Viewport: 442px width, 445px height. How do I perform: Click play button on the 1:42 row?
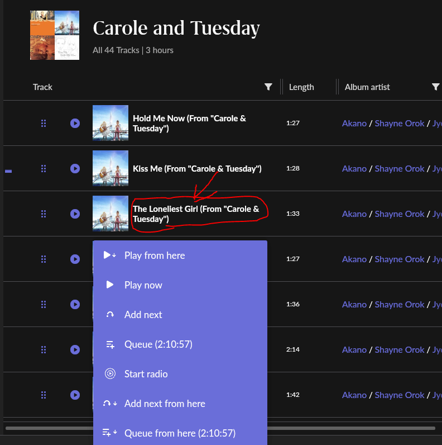click(x=75, y=395)
